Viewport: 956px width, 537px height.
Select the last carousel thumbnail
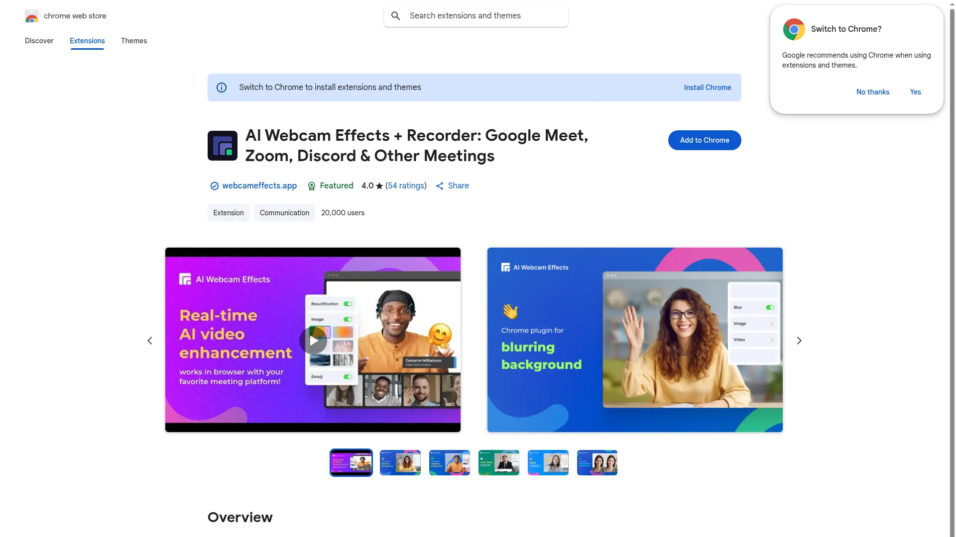pos(597,463)
